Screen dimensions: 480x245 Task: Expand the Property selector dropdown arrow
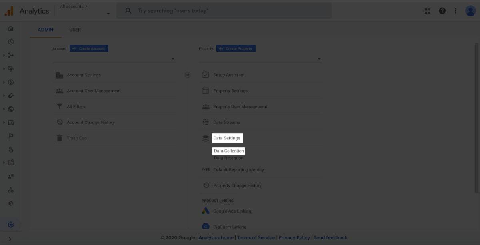pyautogui.click(x=319, y=58)
